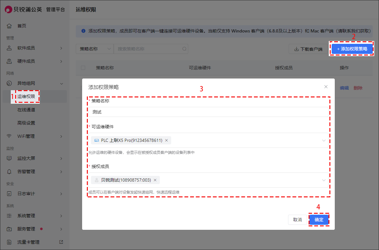Click the 监控大屏 monitor icon

[9, 158]
